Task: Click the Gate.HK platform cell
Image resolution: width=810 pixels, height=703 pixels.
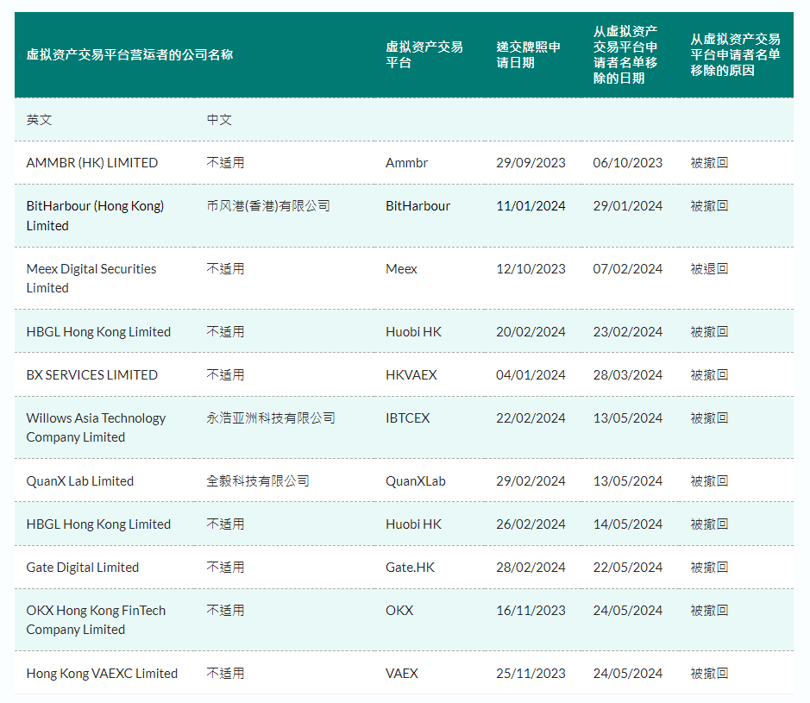Action: [x=410, y=568]
